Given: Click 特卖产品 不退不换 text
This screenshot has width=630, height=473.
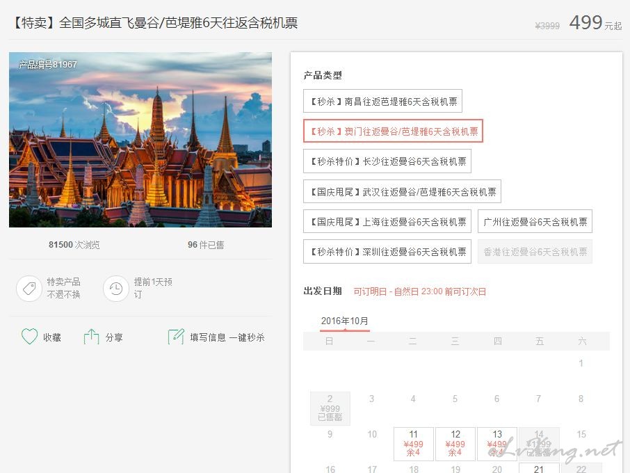Looking at the screenshot, I should click(x=63, y=288).
